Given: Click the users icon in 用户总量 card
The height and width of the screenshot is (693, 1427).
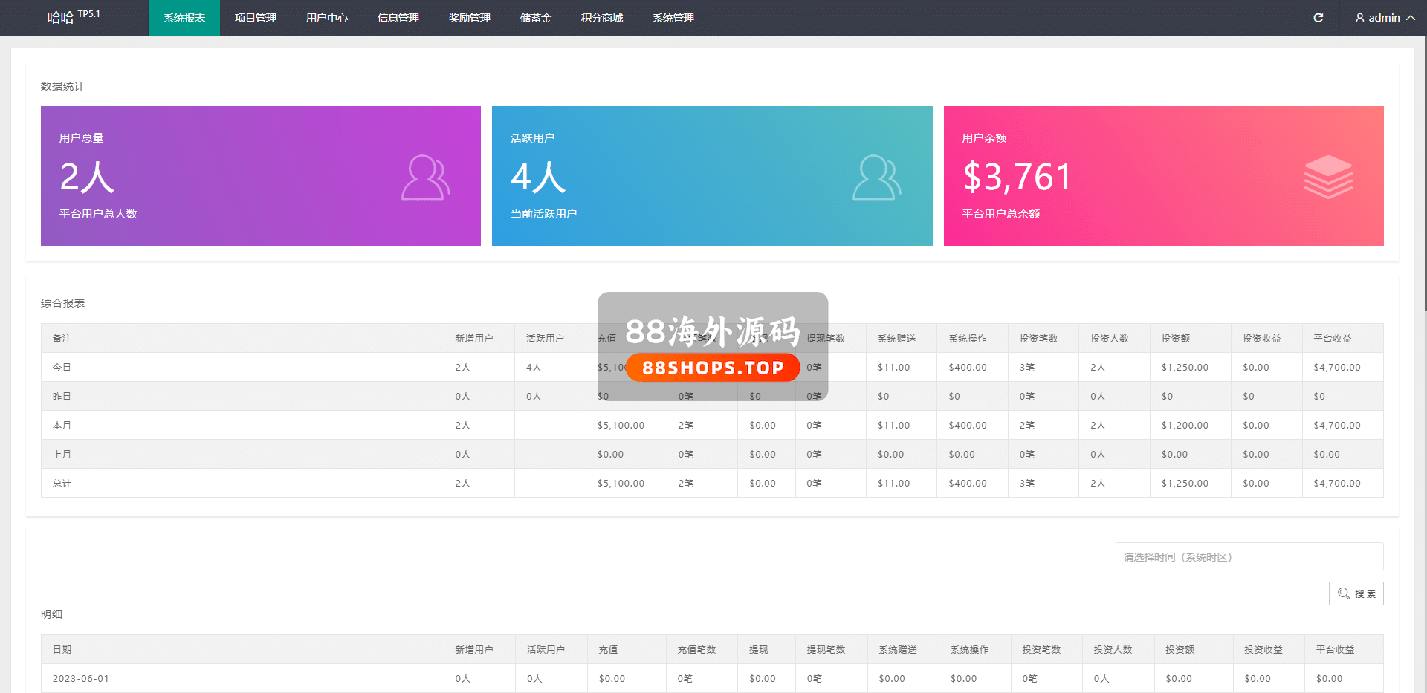Looking at the screenshot, I should pos(425,178).
